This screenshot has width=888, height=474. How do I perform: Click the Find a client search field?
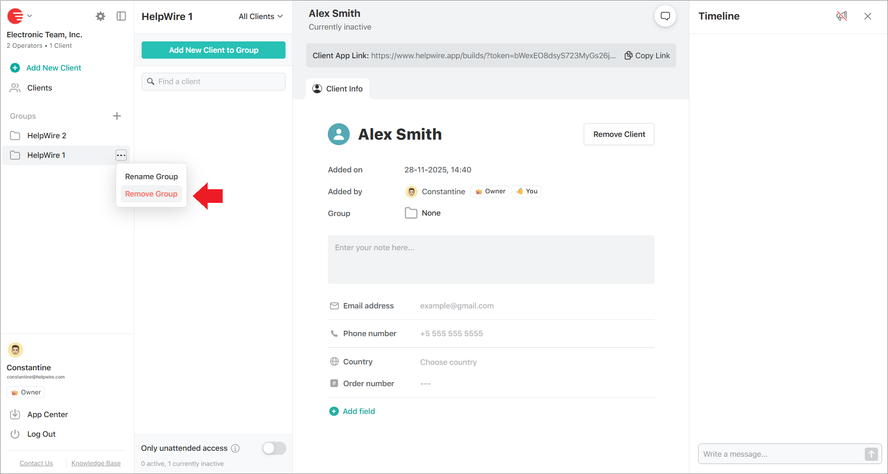tap(213, 81)
